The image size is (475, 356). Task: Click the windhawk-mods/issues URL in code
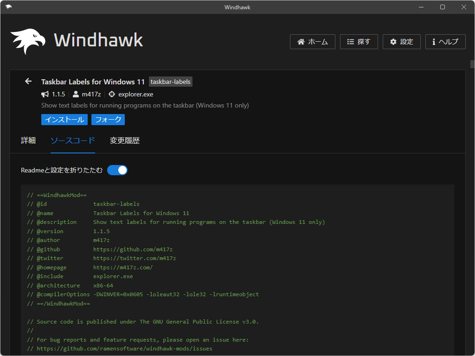(x=124, y=349)
